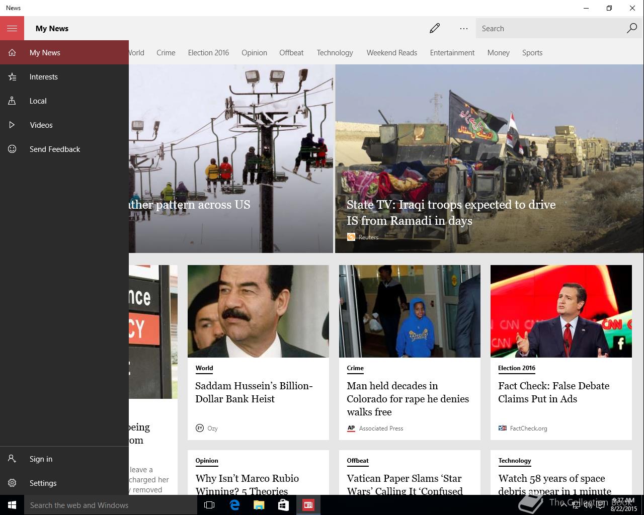
Task: Open Watch 58 years of space debris article
Action: click(554, 484)
